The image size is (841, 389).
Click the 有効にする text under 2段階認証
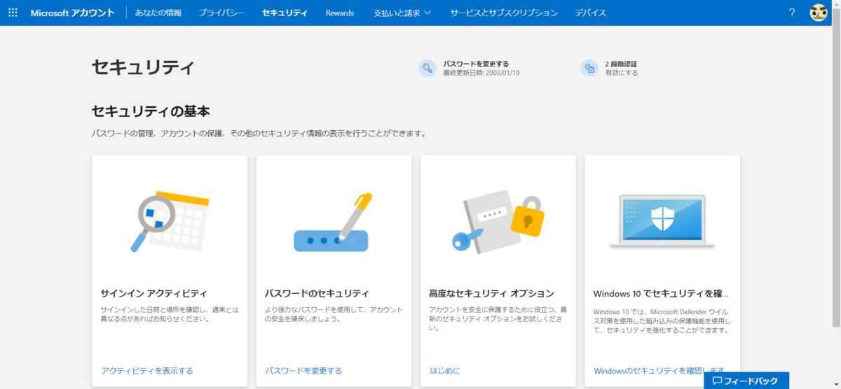point(622,73)
